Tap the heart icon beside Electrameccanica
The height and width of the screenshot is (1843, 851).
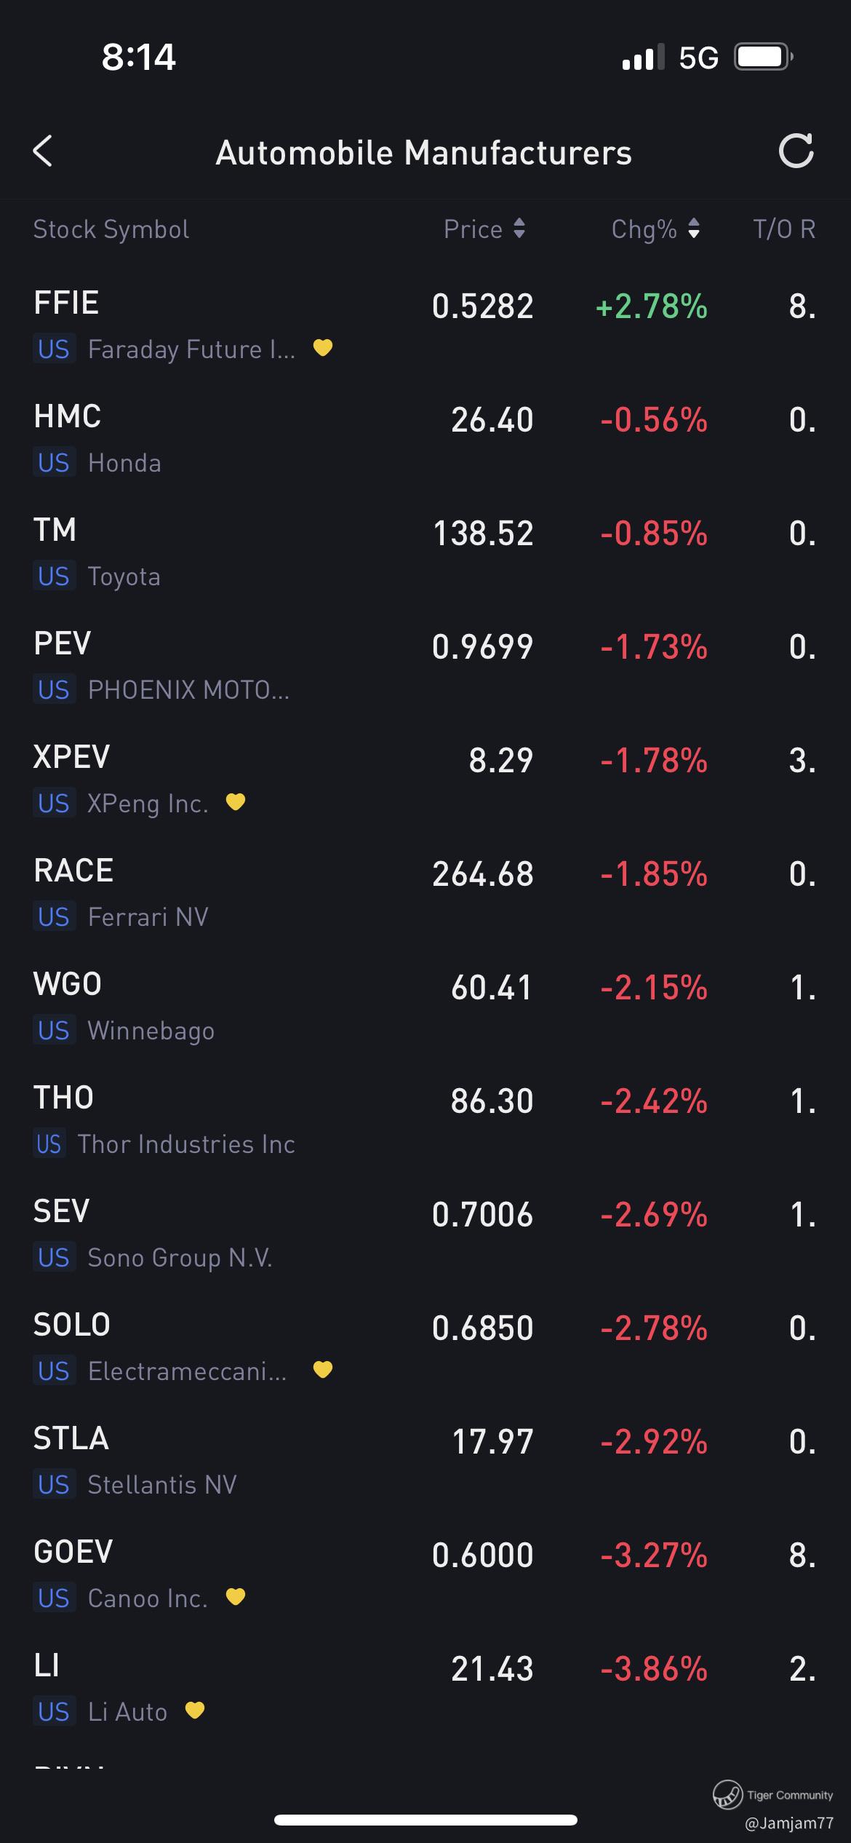[x=323, y=1370]
